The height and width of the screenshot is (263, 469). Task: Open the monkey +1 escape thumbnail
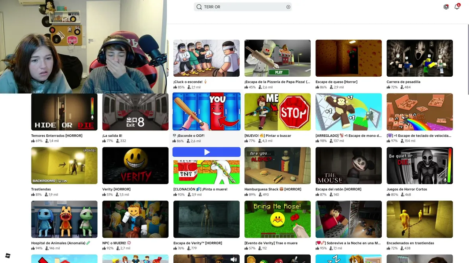[348, 112]
